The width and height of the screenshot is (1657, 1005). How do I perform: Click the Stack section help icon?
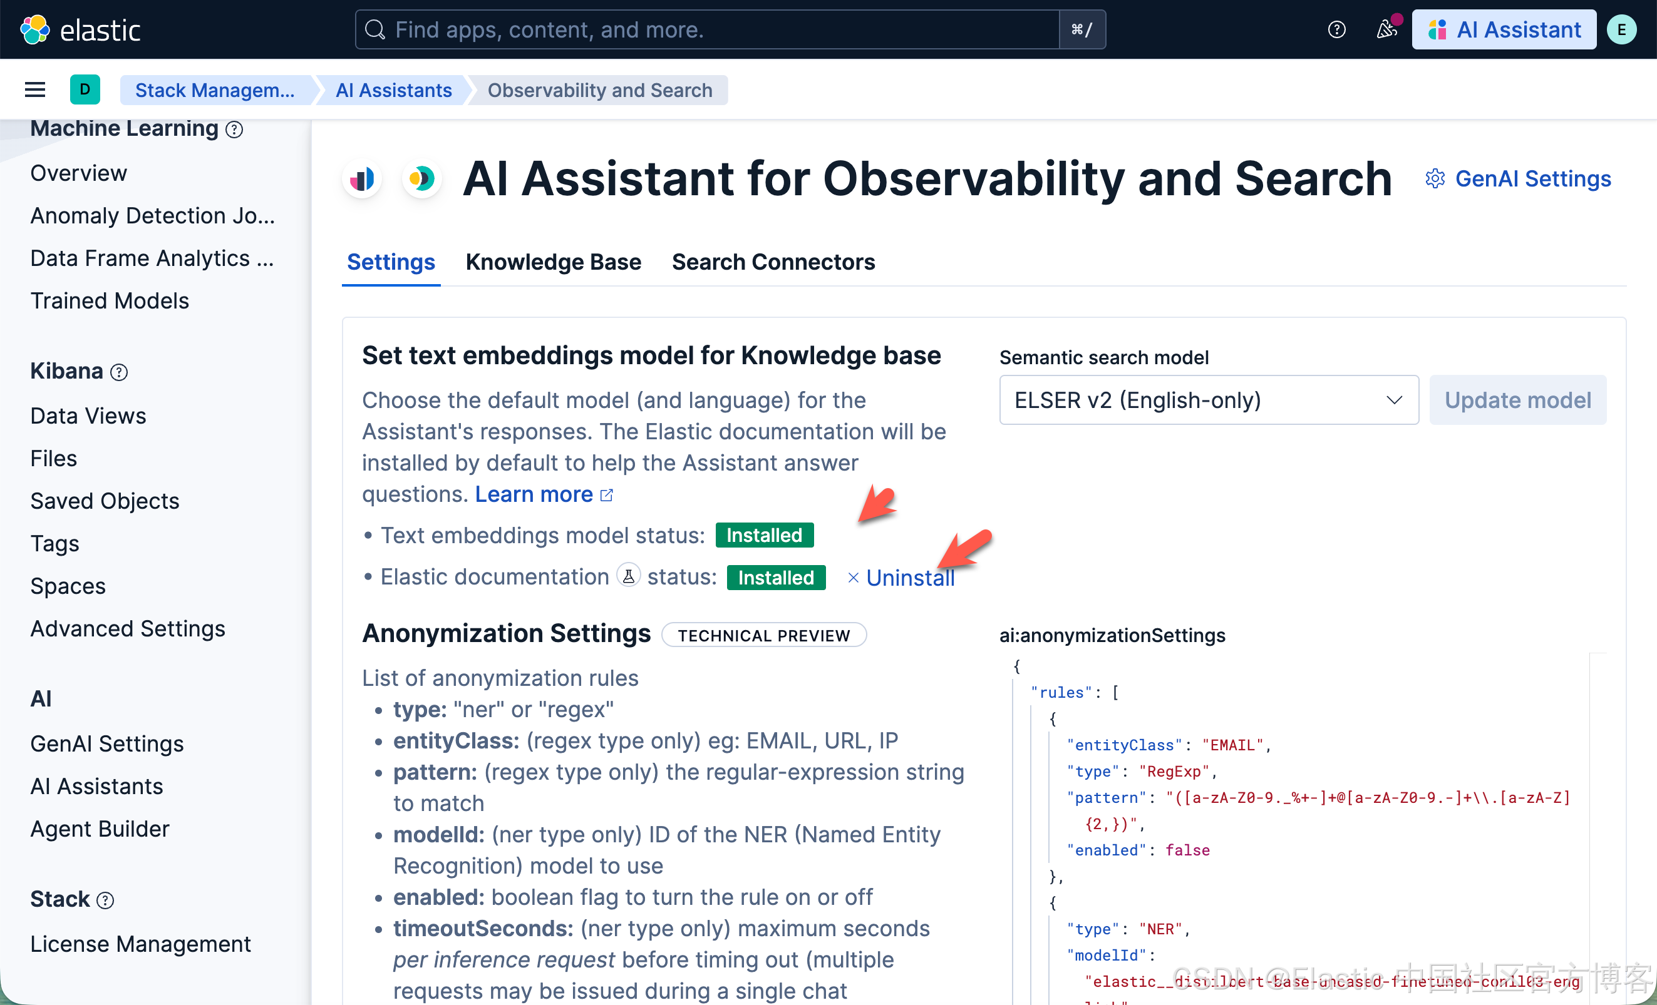[106, 900]
